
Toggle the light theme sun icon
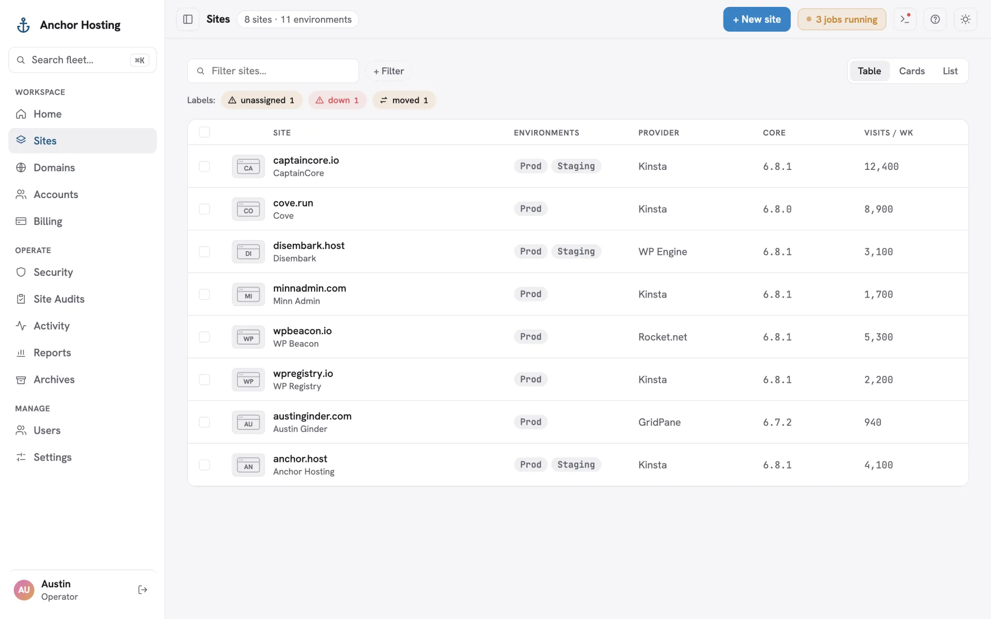[x=965, y=19]
